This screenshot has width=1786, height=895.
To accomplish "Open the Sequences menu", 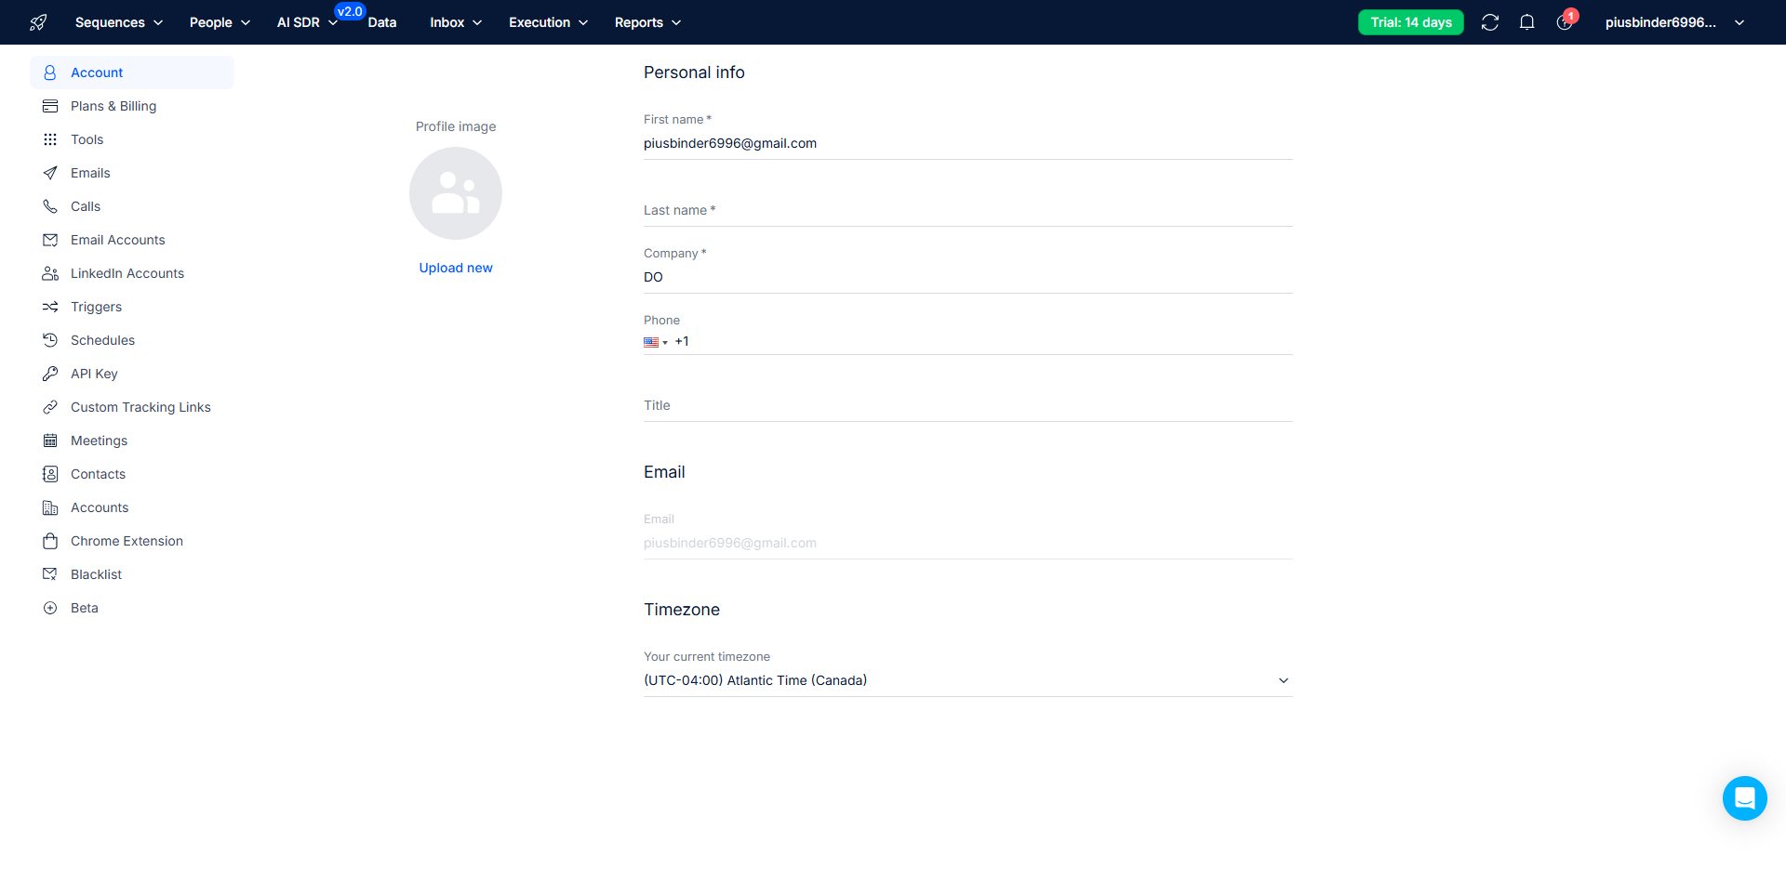I will 118,22.
